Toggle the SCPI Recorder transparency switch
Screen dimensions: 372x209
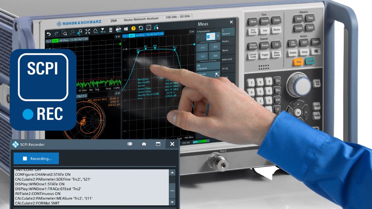130,144
